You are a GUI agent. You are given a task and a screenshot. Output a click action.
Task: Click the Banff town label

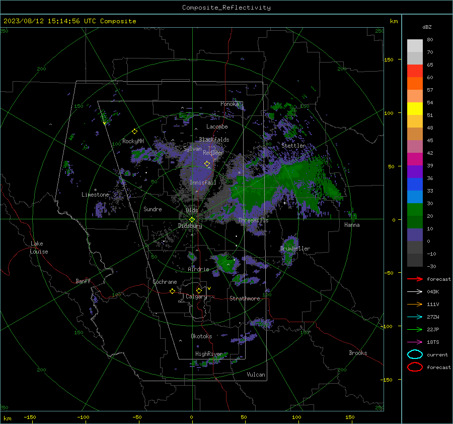point(83,281)
